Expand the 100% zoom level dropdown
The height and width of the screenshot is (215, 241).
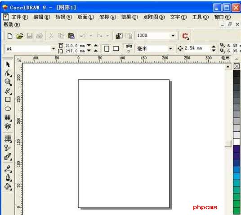point(173,36)
